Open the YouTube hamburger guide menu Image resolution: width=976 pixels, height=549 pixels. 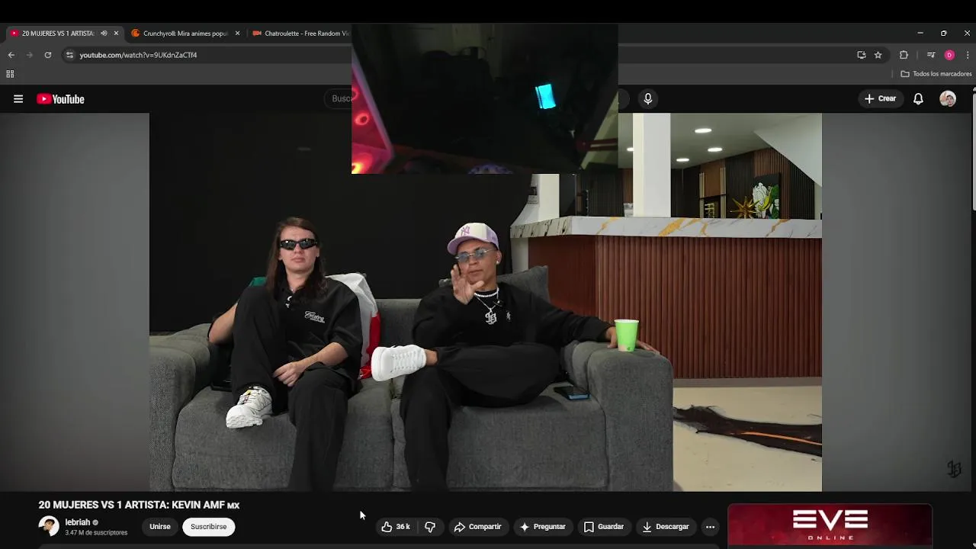18,99
